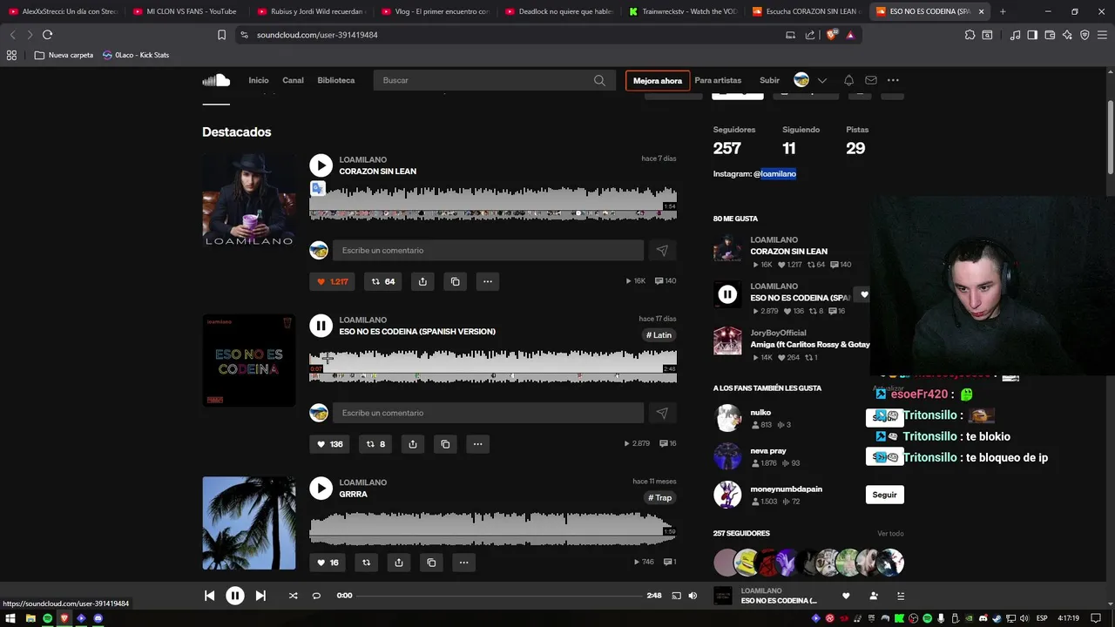
Task: Open more options for GRRRA track
Action: tap(463, 563)
